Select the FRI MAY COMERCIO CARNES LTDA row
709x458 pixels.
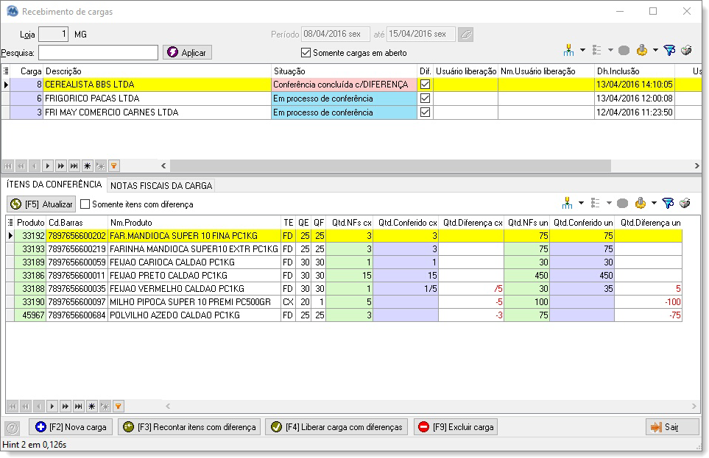pos(351,112)
